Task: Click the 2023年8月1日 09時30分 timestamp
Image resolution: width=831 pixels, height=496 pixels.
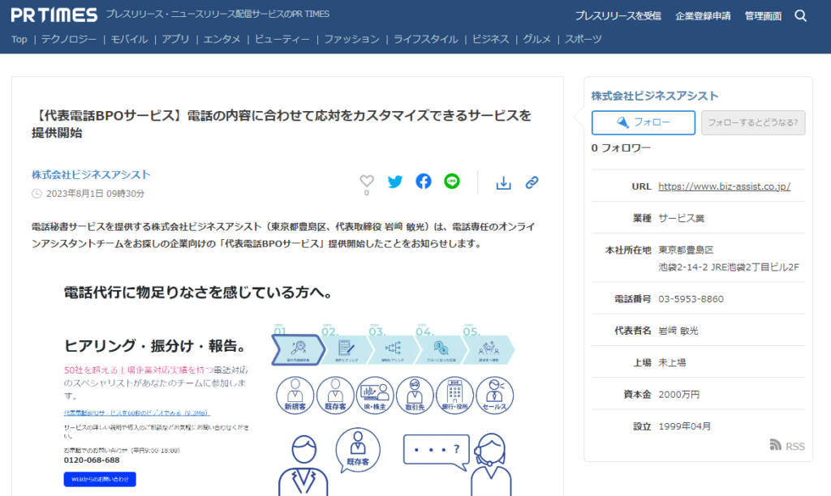Action: click(95, 193)
